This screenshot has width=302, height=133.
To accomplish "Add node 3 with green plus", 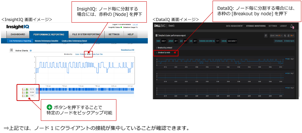I will pos(27,96).
